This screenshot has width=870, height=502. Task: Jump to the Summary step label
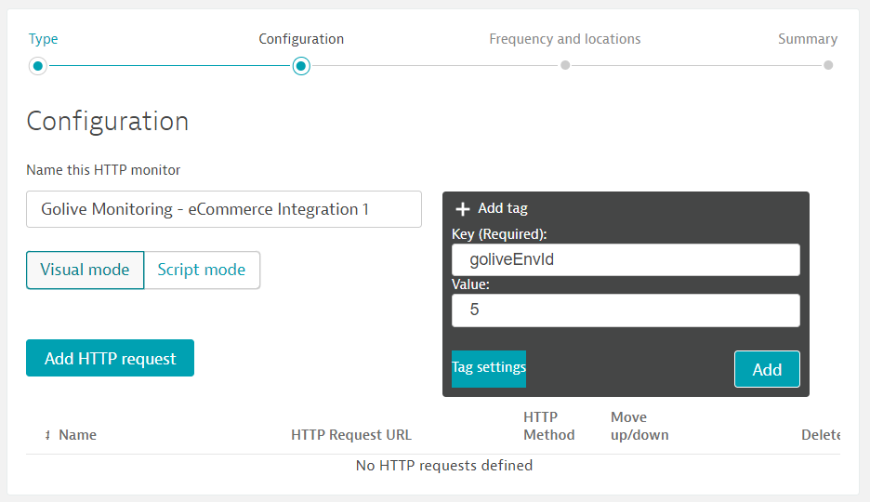click(807, 39)
